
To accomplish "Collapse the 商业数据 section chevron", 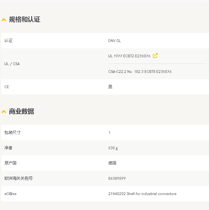I will (4, 112).
